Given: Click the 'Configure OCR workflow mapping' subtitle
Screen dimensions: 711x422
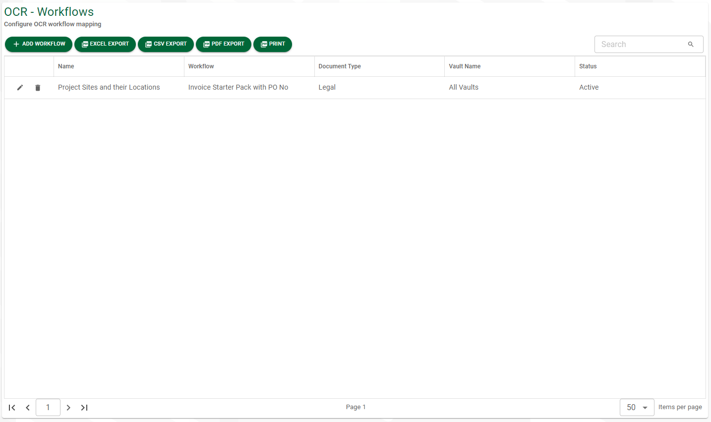Looking at the screenshot, I should [x=53, y=24].
